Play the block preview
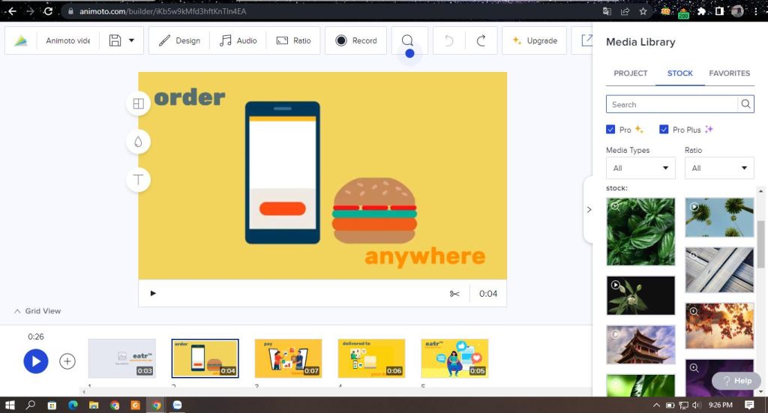 153,293
